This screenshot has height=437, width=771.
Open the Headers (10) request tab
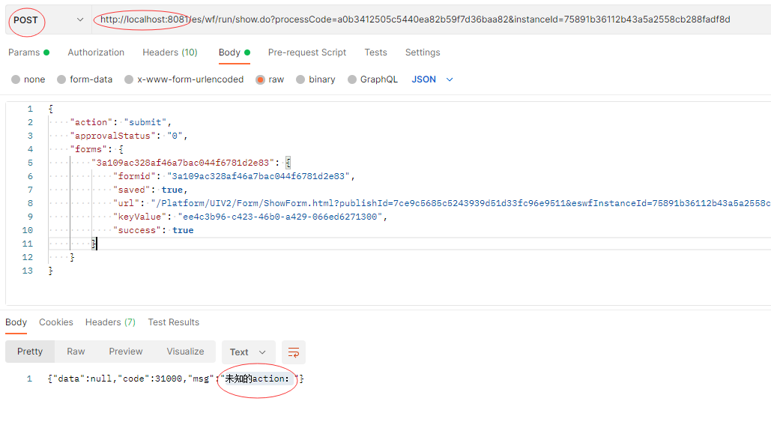169,52
